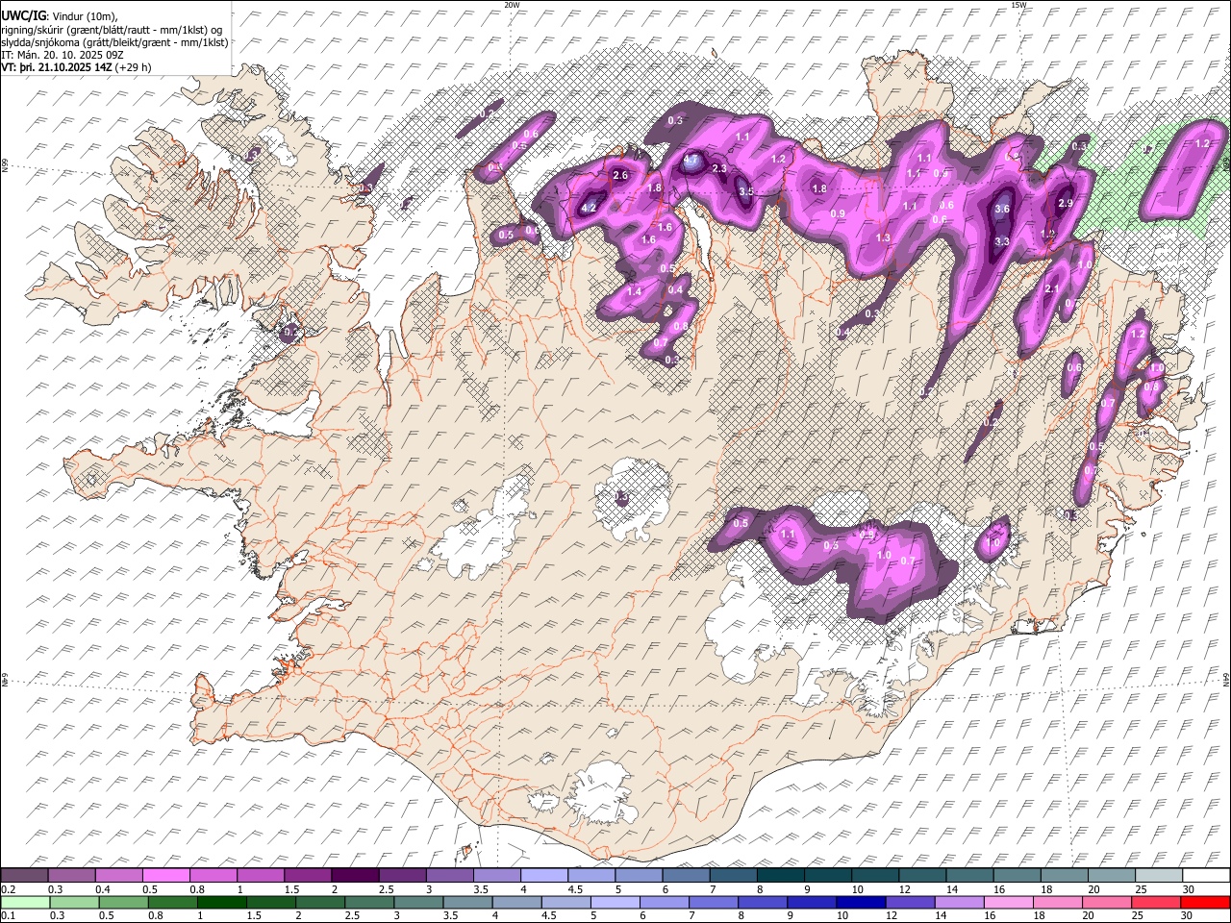The width and height of the screenshot is (1231, 923).
Task: Click the 2.6 precipitation value on the map
Action: [x=620, y=175]
